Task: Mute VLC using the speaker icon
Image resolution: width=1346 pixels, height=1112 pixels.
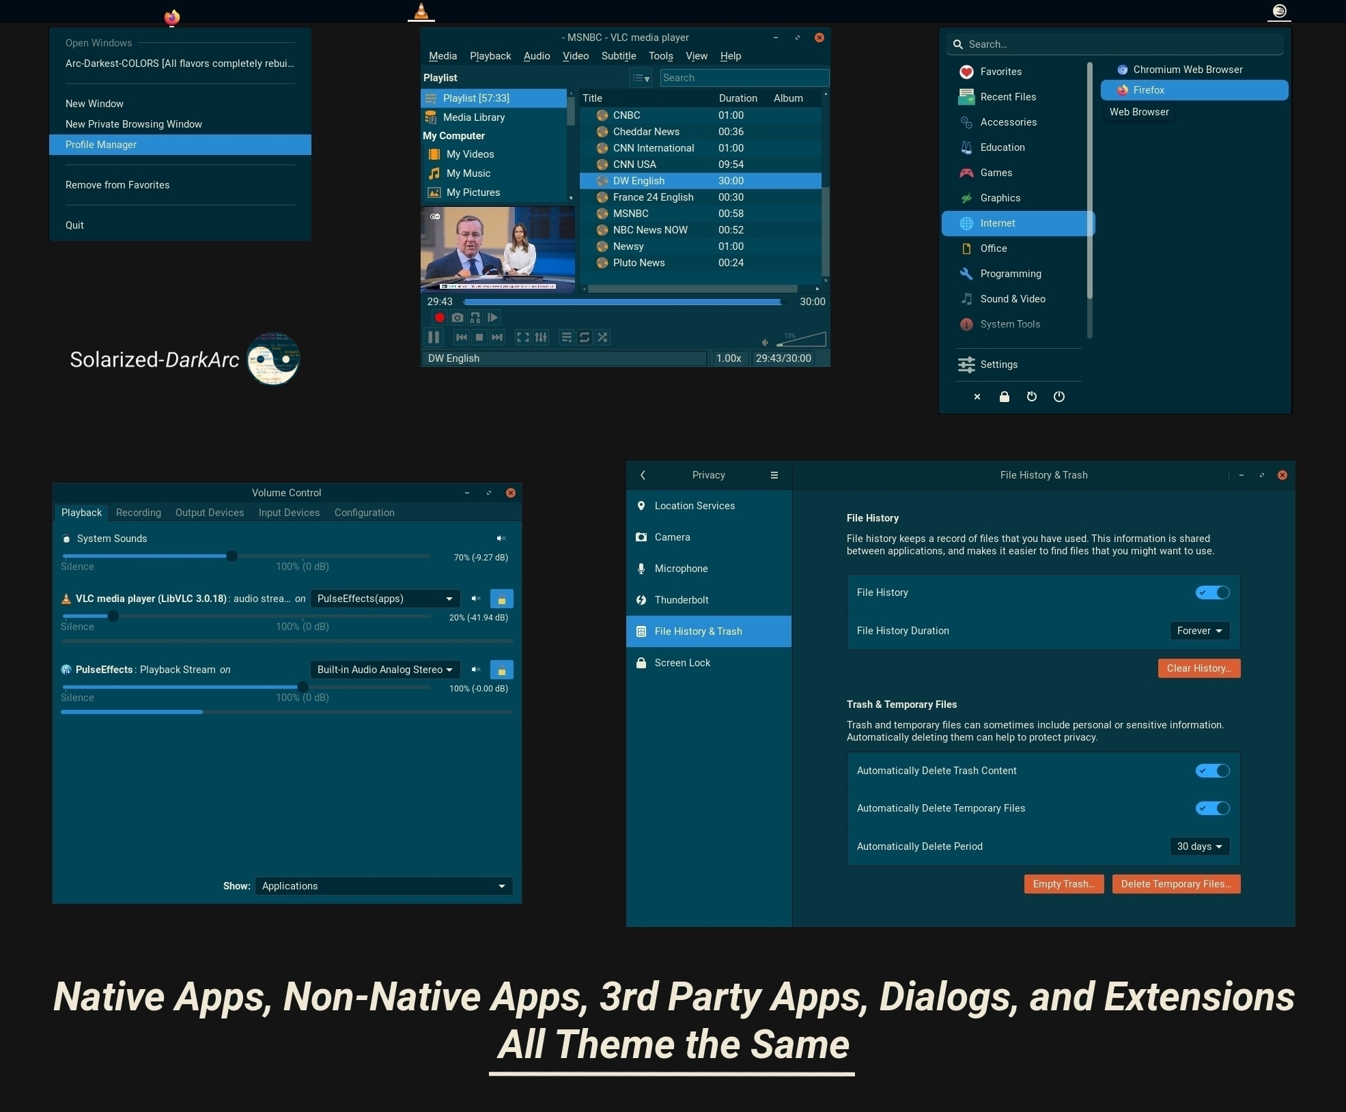Action: tap(766, 342)
